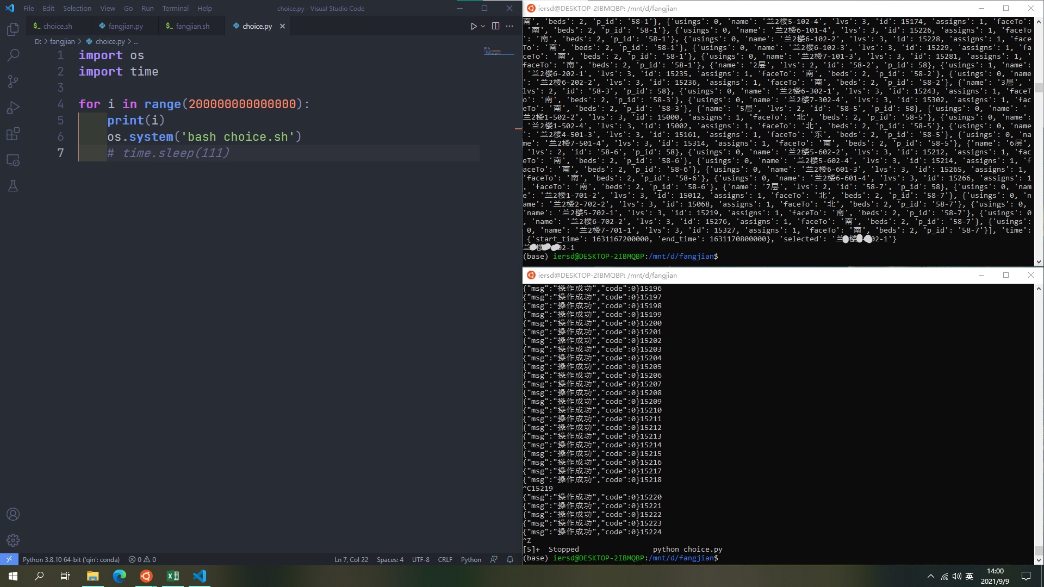Select the Python 3.8.10 interpreter status

[x=71, y=559]
